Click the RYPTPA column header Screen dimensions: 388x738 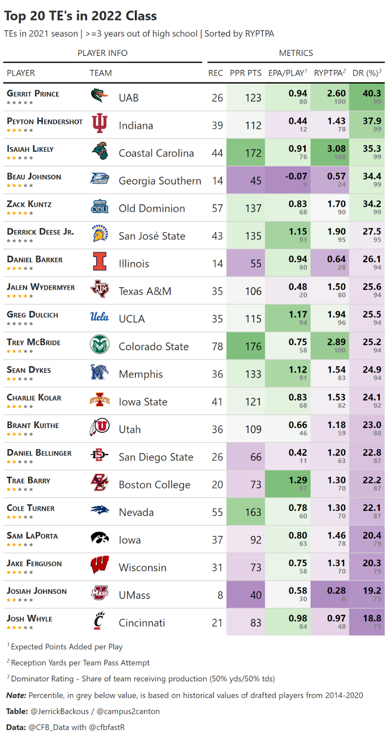[x=330, y=73]
